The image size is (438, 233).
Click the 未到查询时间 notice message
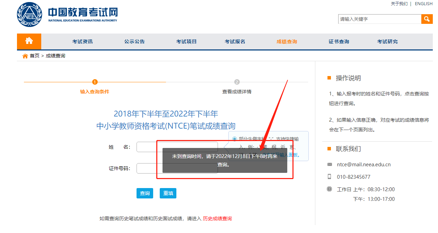click(x=225, y=160)
